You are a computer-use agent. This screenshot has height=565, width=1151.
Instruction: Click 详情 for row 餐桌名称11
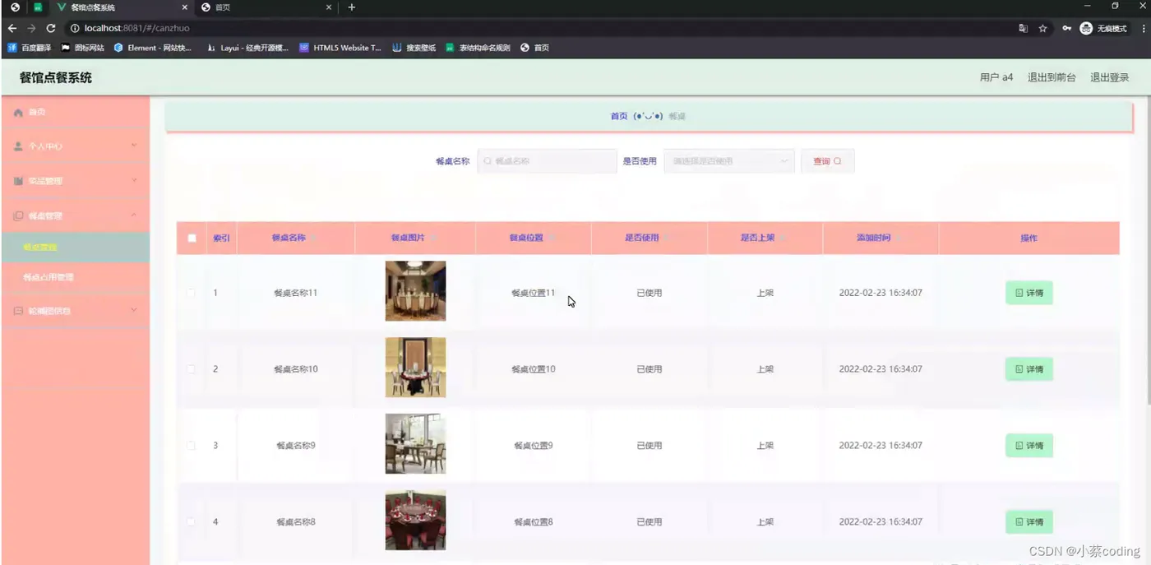click(x=1029, y=293)
